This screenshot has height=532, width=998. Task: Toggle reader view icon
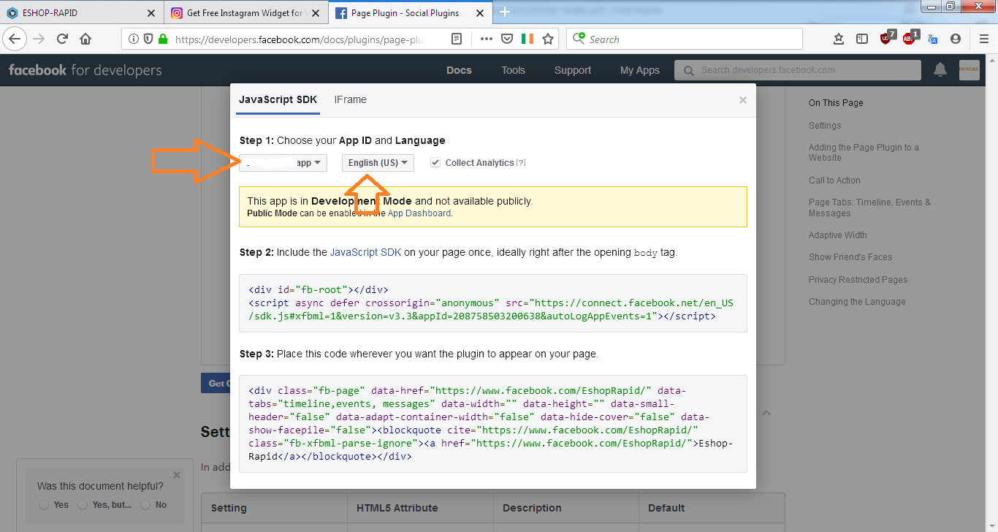point(457,39)
